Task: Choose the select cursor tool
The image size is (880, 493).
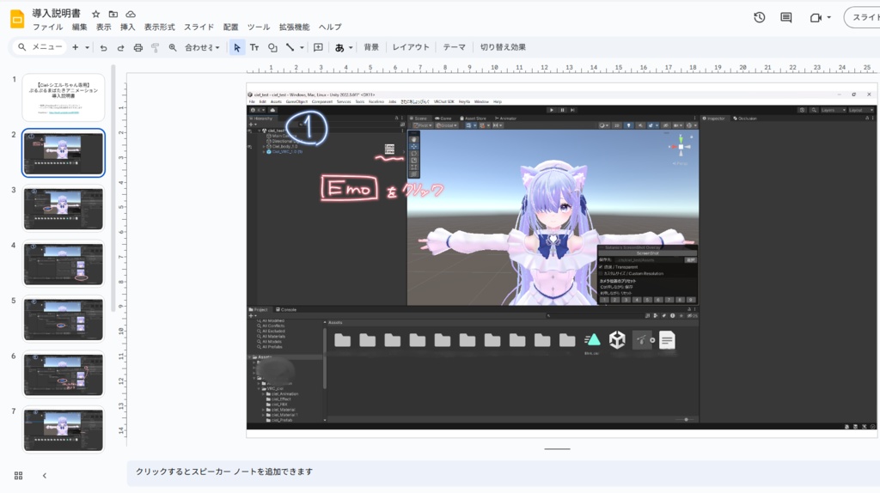Action: click(237, 48)
